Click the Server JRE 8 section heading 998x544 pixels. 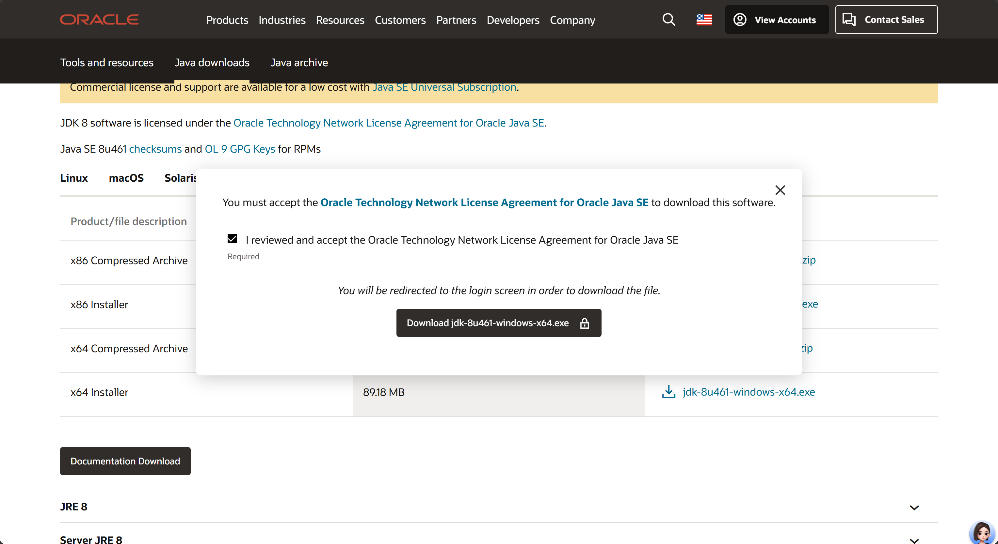click(x=91, y=539)
